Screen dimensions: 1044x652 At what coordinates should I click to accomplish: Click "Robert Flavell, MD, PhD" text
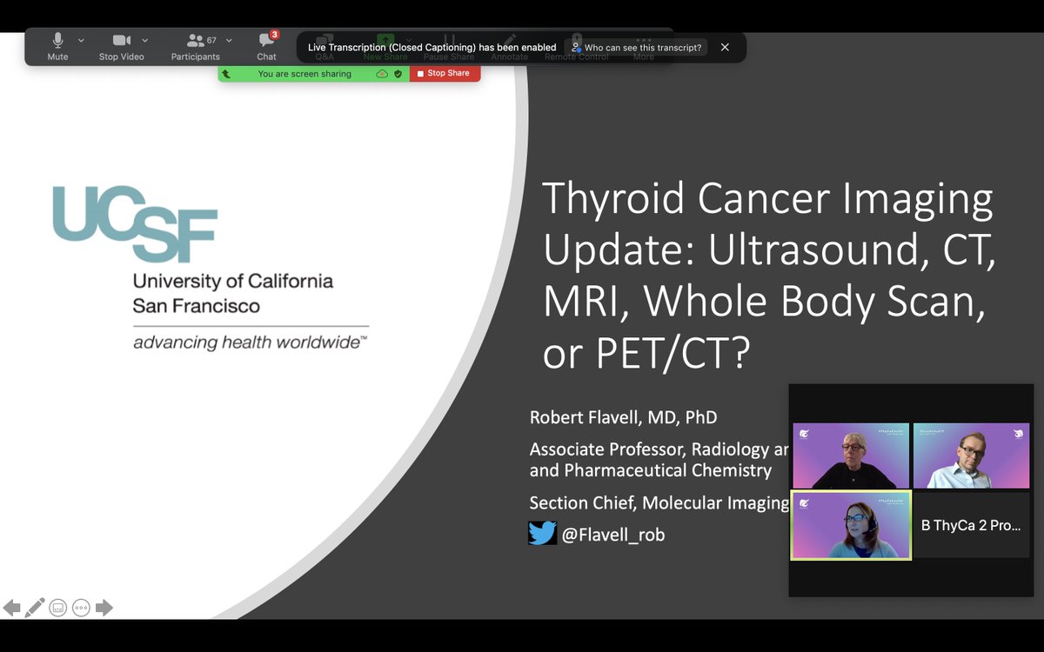pos(624,417)
